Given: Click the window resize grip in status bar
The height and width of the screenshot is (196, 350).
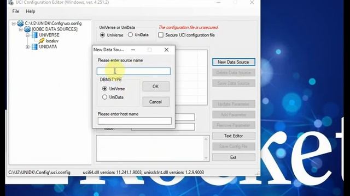Looking at the screenshot, I should pyautogui.click(x=258, y=173).
